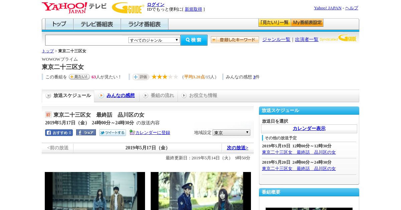Click the 見たい! plus button

(79, 77)
